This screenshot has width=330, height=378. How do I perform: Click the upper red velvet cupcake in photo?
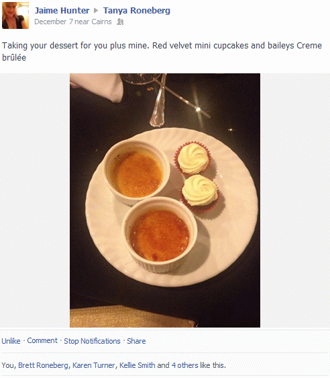tap(192, 158)
